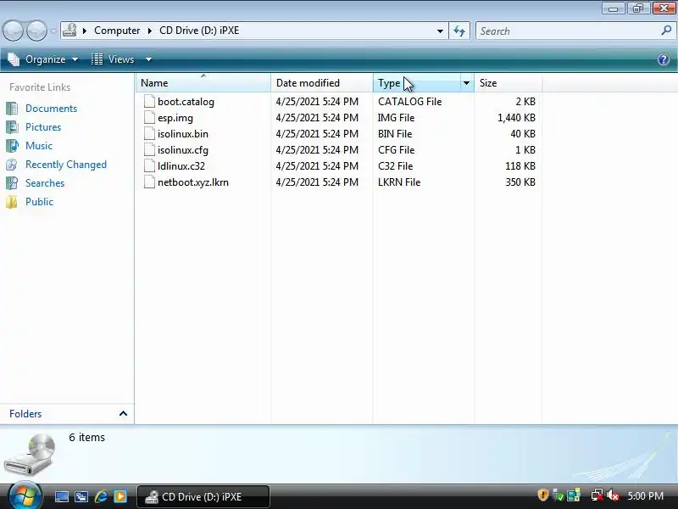The width and height of the screenshot is (678, 509).
Task: Click the isolinux.bin file name
Action: coord(183,134)
